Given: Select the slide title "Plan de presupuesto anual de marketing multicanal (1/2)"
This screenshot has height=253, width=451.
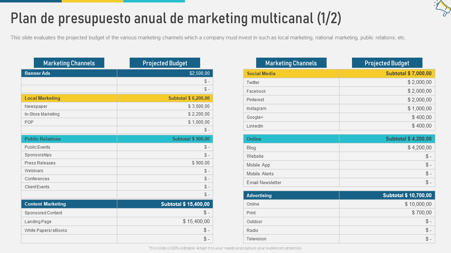Looking at the screenshot, I should (176, 19).
